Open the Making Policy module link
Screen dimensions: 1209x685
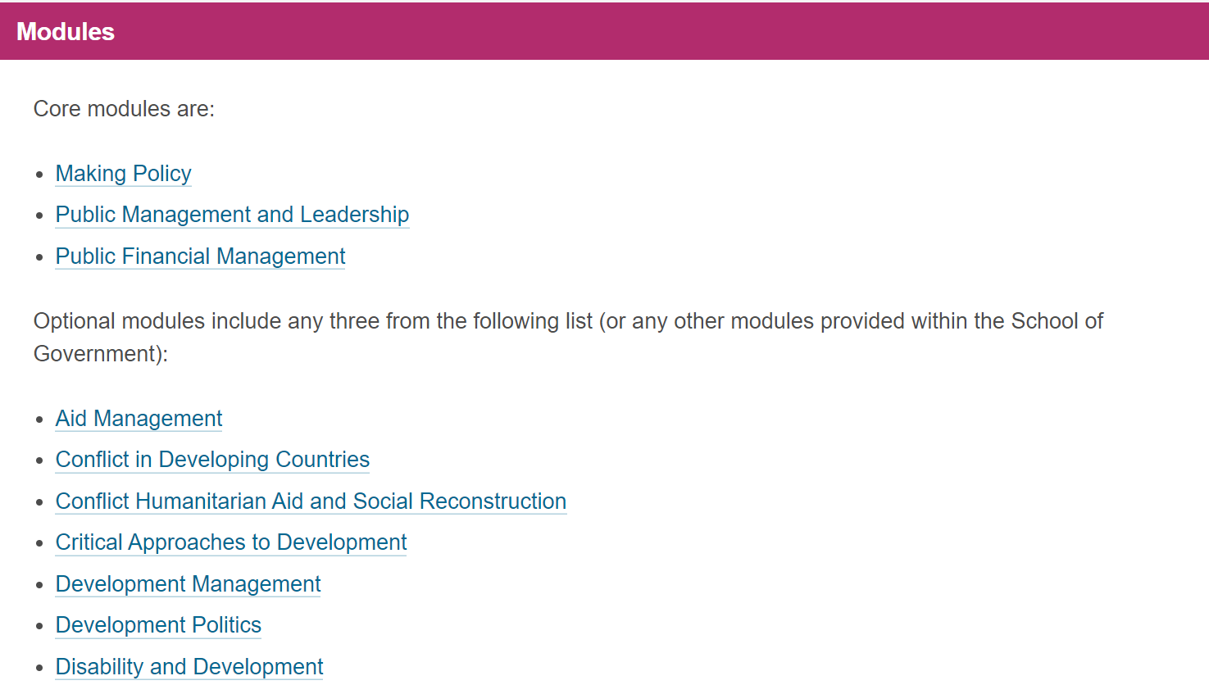[123, 174]
